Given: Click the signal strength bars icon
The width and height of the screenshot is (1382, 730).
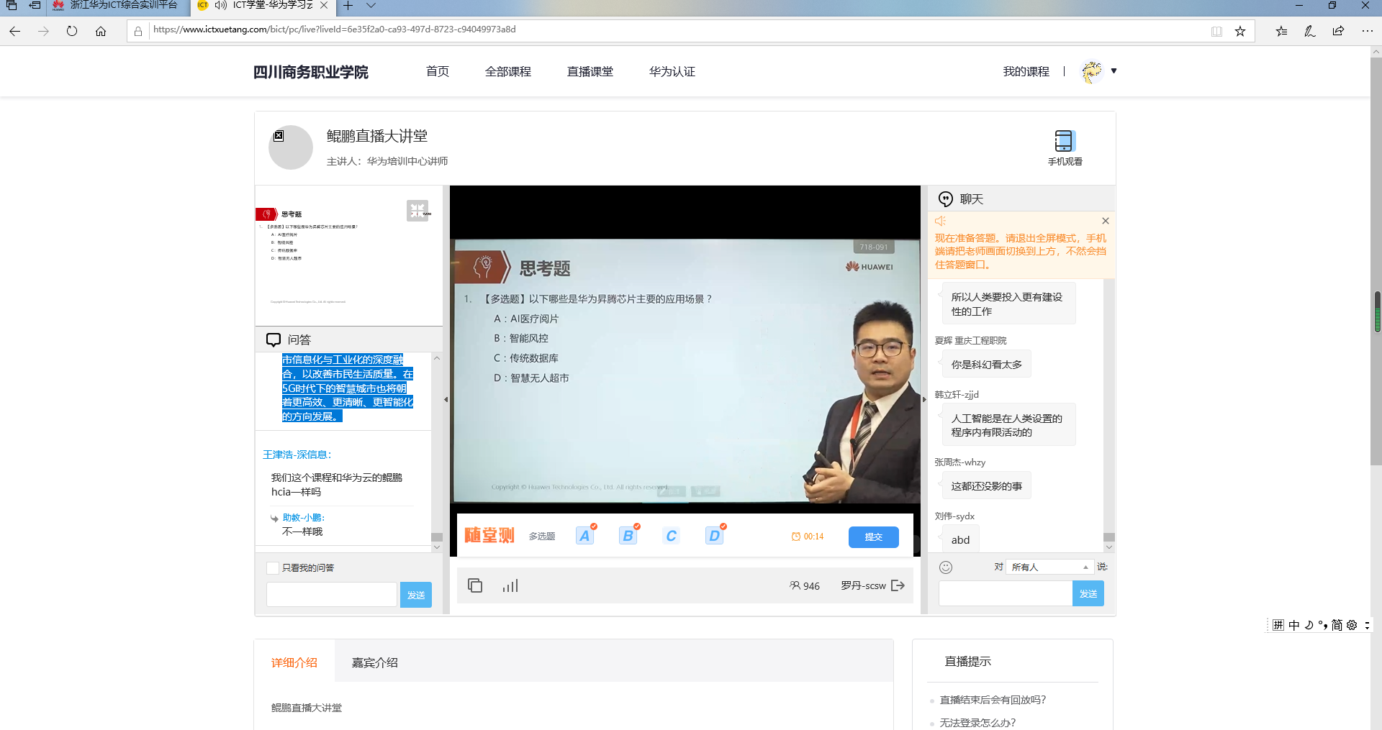Looking at the screenshot, I should click(x=510, y=586).
